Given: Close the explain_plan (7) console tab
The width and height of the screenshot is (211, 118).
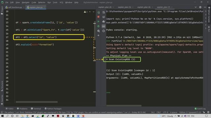Looking at the screenshot, I should [172, 7].
